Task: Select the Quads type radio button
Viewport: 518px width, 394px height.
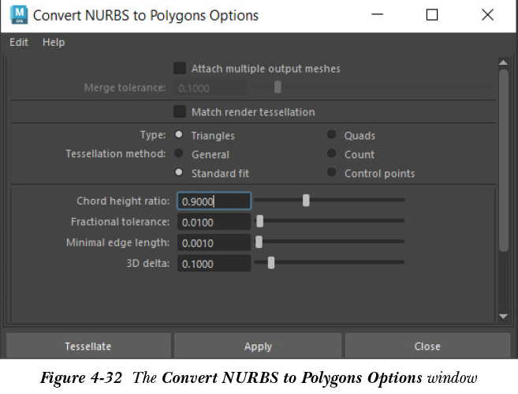Action: click(x=332, y=135)
